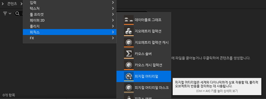Expand the arrow beside 입력
266x99 pixels.
[113, 2]
